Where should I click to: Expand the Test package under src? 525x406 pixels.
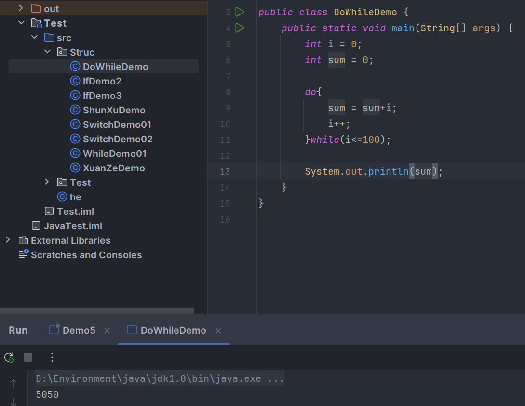pos(47,182)
